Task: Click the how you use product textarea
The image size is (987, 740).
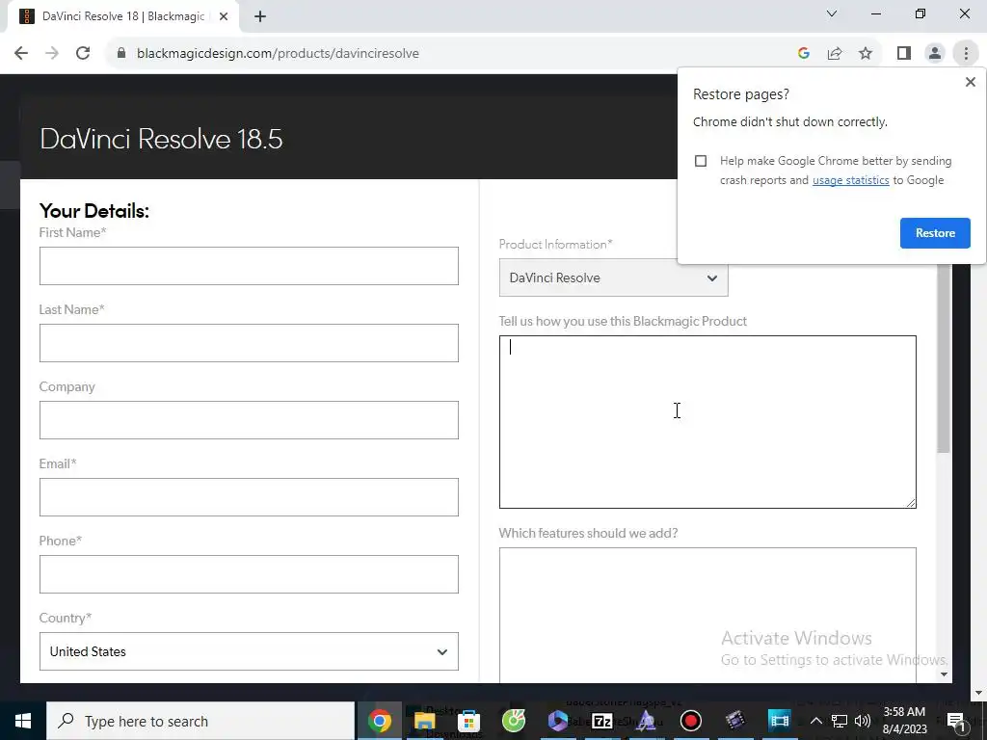Action: tap(707, 422)
